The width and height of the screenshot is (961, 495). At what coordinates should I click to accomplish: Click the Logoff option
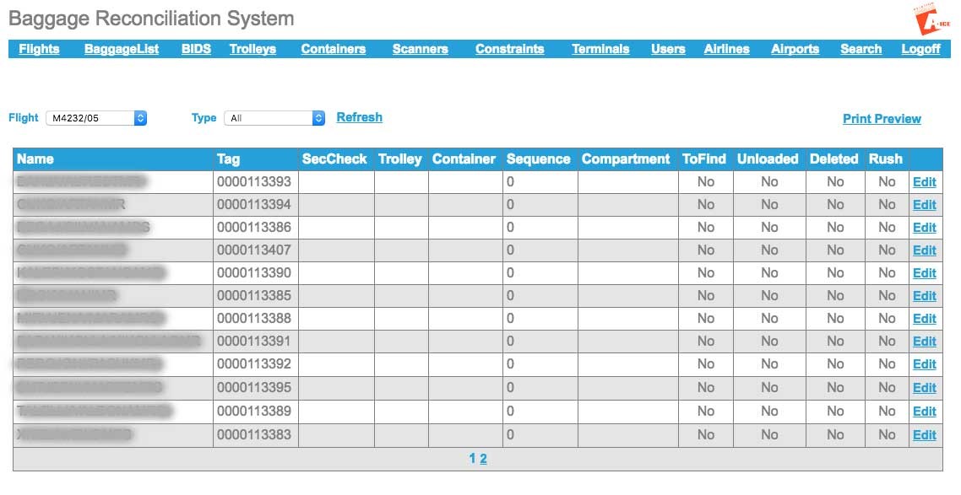(x=920, y=49)
